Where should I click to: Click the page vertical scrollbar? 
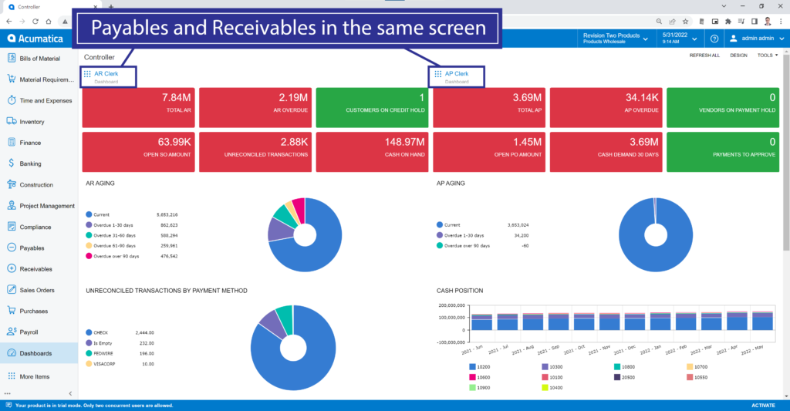(x=786, y=151)
